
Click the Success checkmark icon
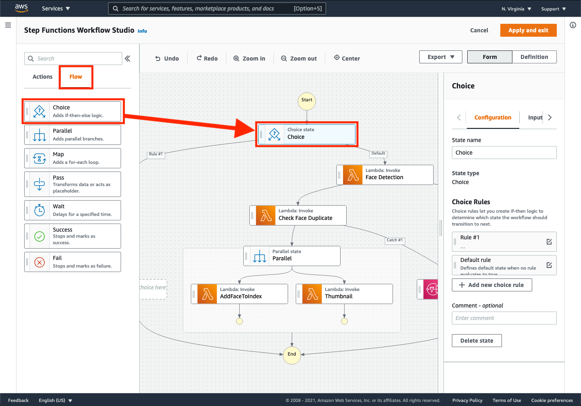coord(40,236)
